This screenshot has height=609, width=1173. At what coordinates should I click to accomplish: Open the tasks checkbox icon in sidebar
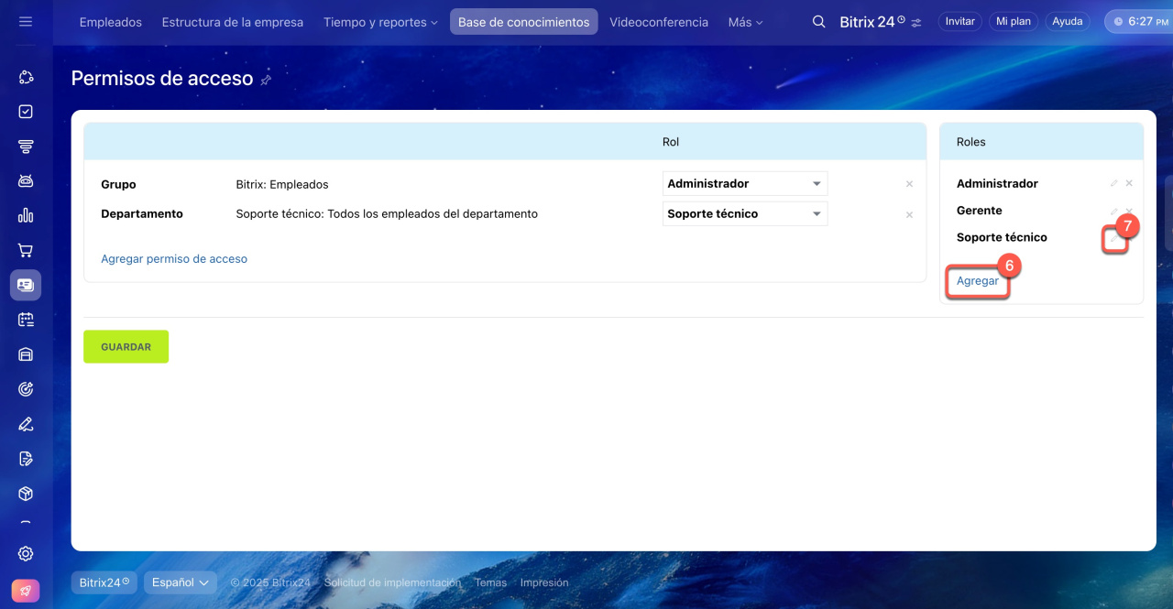tap(26, 112)
